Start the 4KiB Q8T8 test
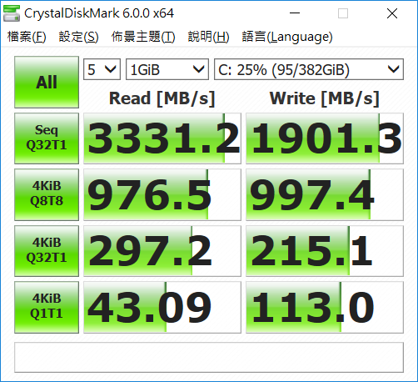418x382 pixels. [x=47, y=194]
